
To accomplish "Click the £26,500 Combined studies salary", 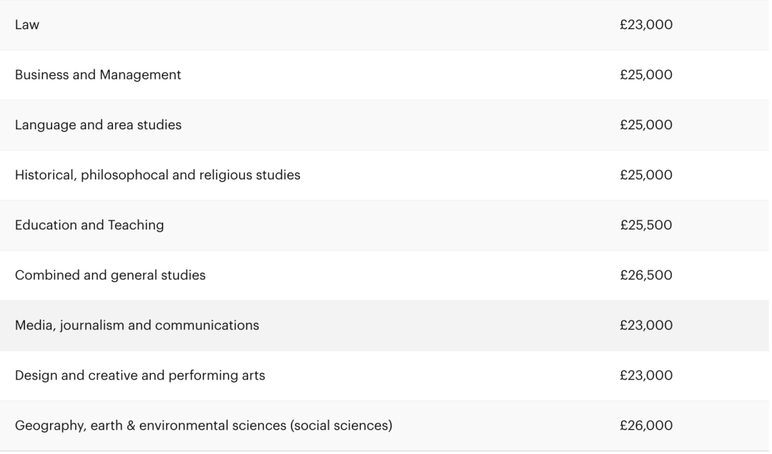I will (646, 275).
